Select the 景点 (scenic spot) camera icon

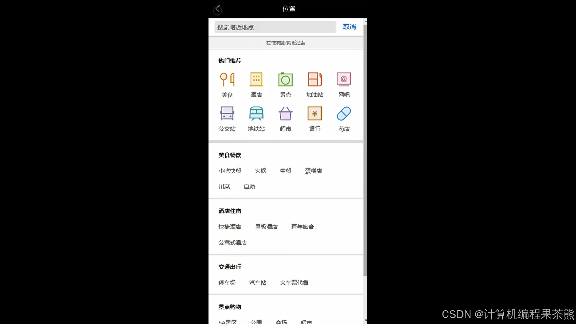[285, 79]
